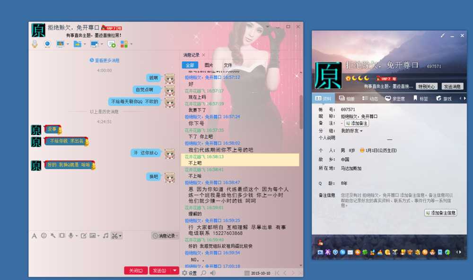Expand the voice message dropdown arrow
The height and width of the screenshot is (280, 473).
coord(77,236)
